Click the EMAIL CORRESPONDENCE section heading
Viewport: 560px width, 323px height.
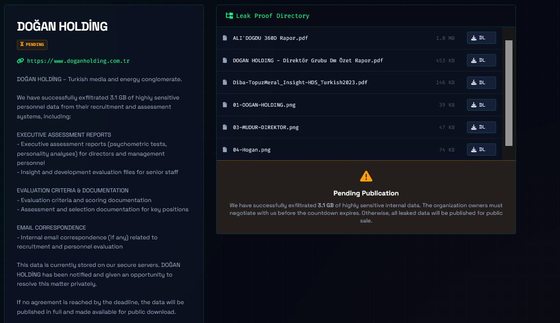pyautogui.click(x=52, y=228)
